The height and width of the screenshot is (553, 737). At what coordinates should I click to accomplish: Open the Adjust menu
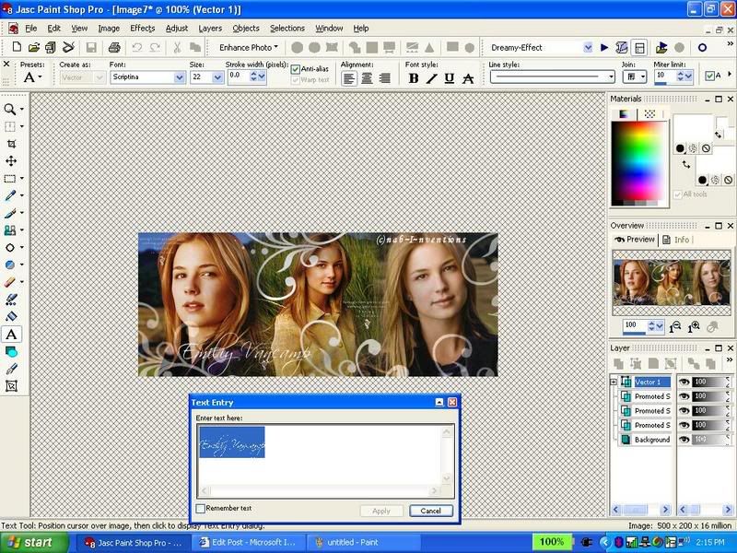pyautogui.click(x=177, y=29)
